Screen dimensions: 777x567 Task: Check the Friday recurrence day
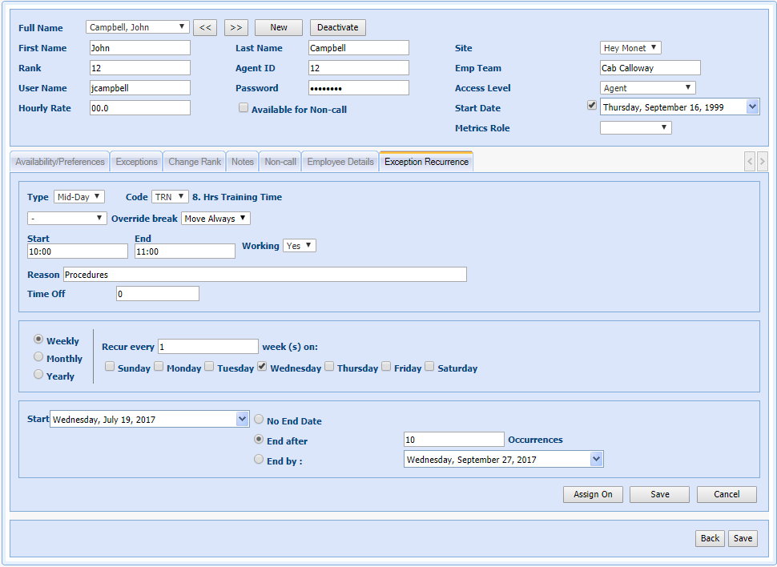386,367
